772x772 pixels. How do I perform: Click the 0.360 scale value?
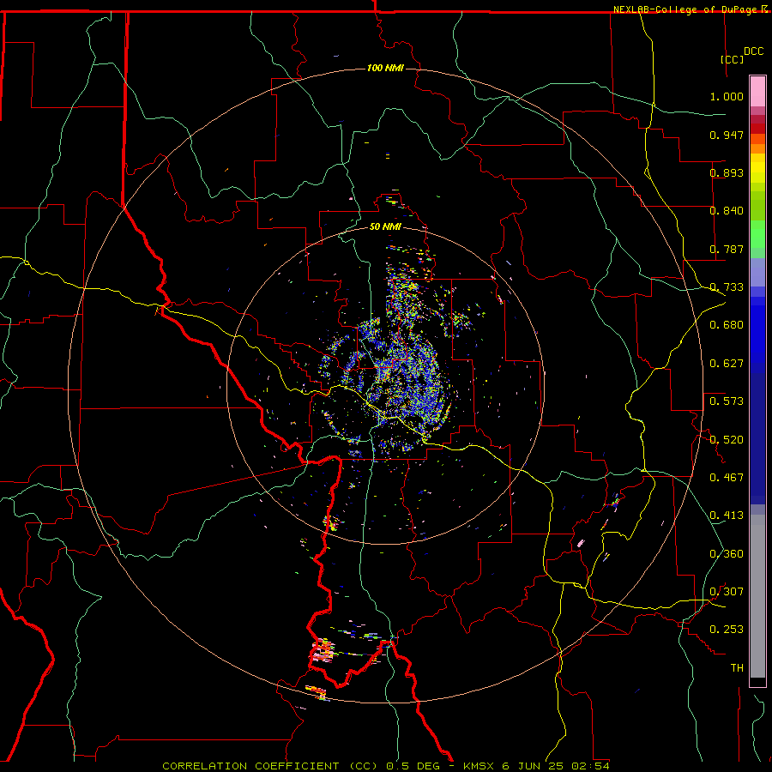coord(727,554)
